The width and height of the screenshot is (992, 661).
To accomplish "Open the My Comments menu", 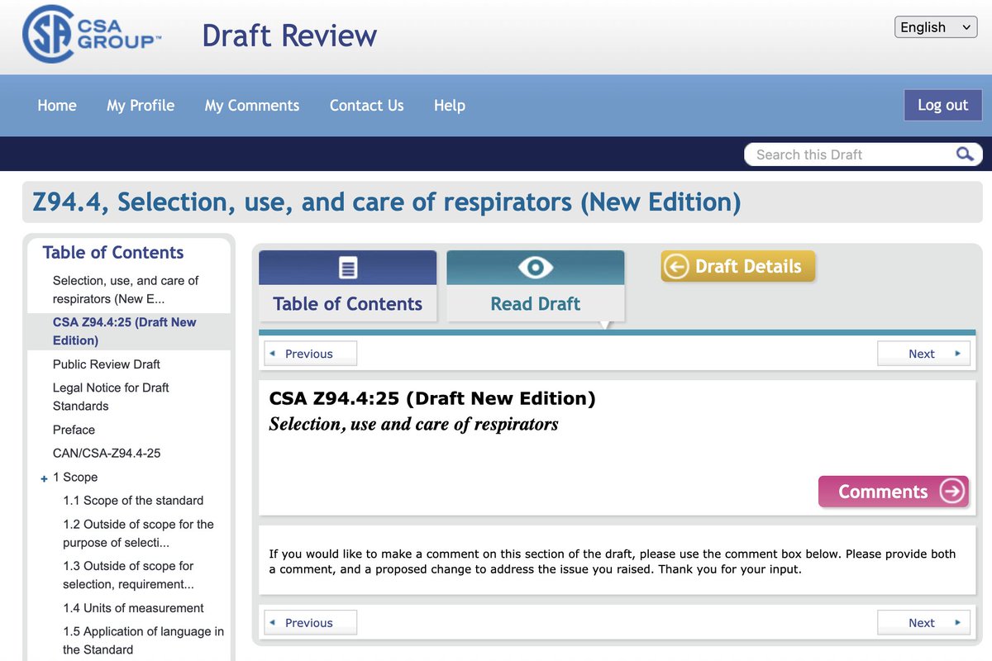I will tap(251, 105).
